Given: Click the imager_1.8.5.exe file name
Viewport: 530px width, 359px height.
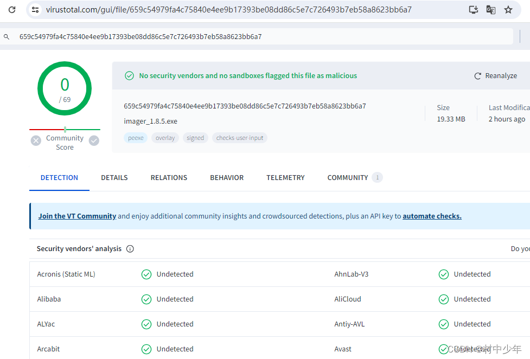Looking at the screenshot, I should (x=150, y=121).
